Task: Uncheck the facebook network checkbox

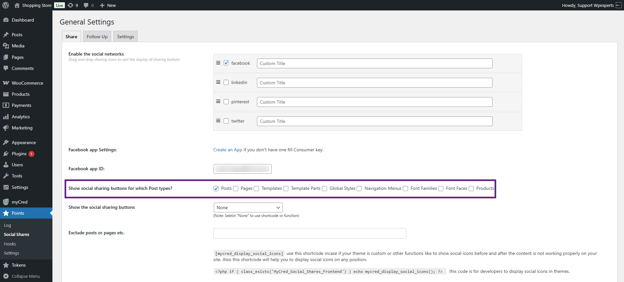Action: pyautogui.click(x=226, y=63)
